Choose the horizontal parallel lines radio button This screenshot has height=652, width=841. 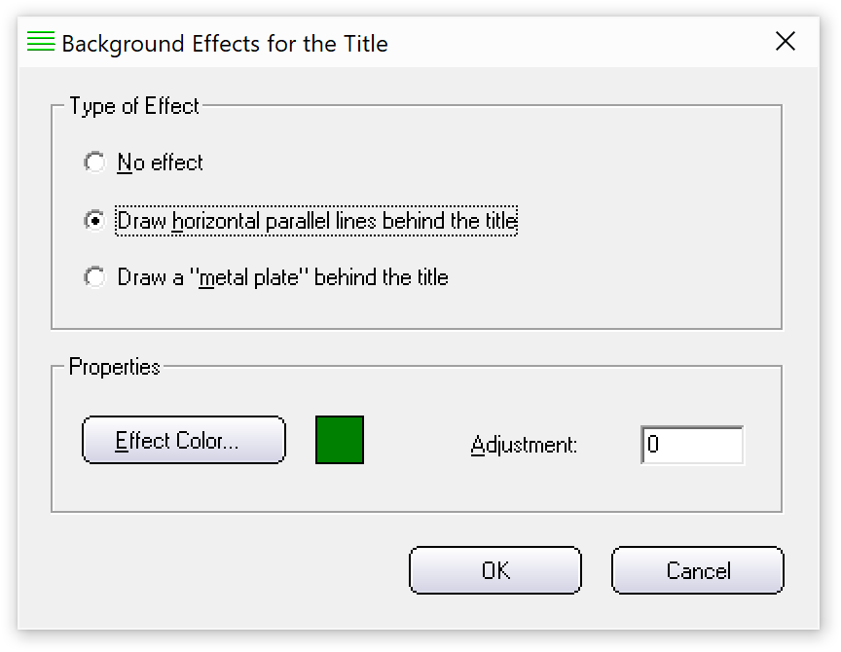point(95,220)
